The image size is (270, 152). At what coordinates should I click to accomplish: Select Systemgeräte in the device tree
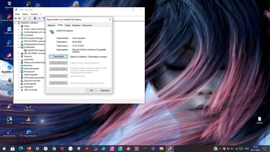click(30, 84)
